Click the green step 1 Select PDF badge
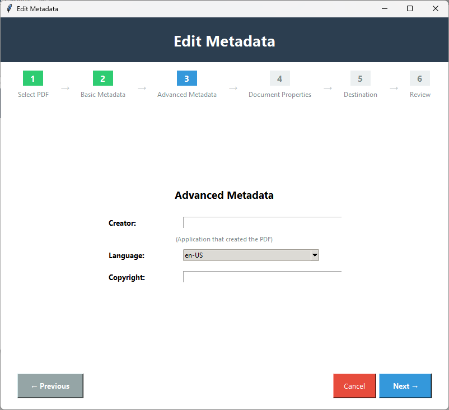The height and width of the screenshot is (410, 449). point(32,78)
